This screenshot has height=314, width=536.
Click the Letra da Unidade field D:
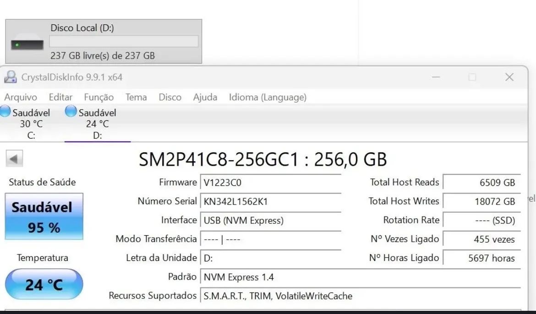(271, 258)
